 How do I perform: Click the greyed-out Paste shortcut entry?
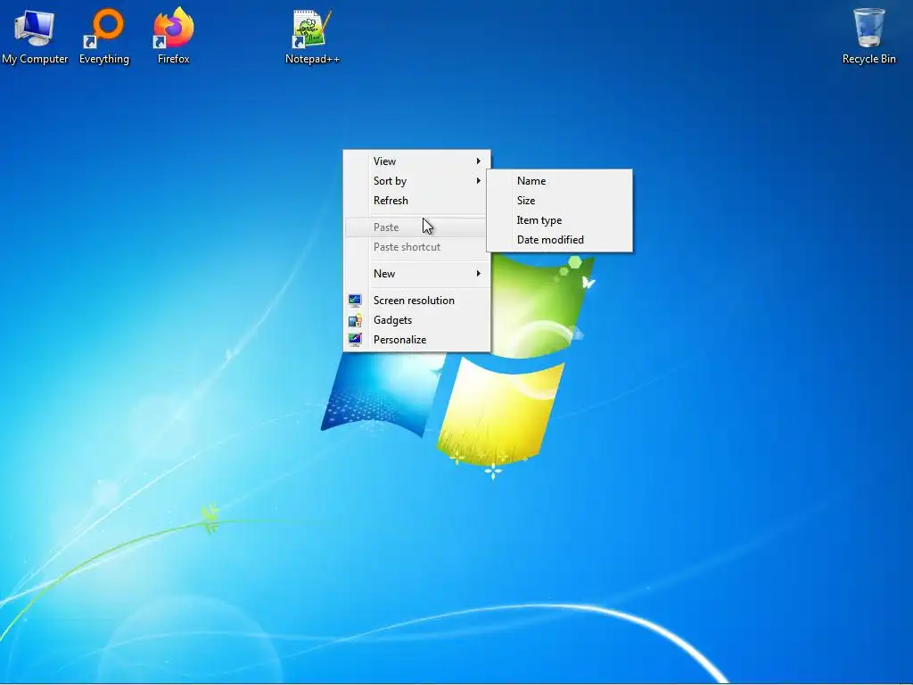416,247
